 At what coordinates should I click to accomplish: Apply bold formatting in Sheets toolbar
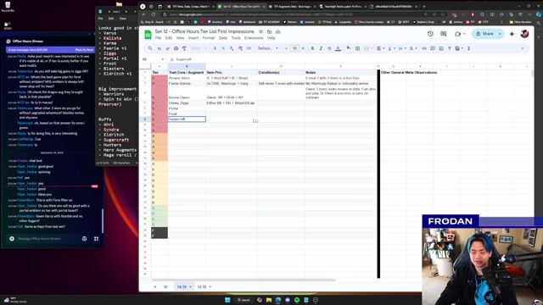[x=312, y=48]
